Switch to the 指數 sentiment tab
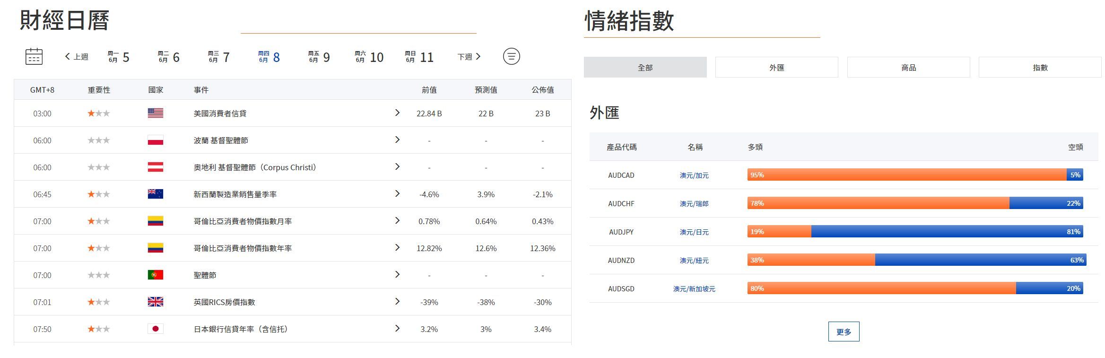This screenshot has height=358, width=1105. (x=1039, y=68)
